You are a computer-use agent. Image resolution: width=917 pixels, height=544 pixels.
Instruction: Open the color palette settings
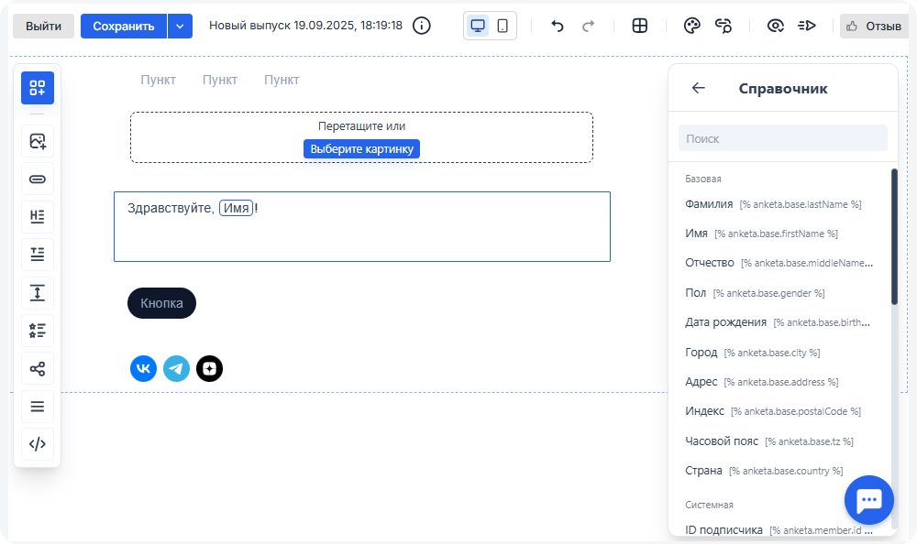(692, 26)
